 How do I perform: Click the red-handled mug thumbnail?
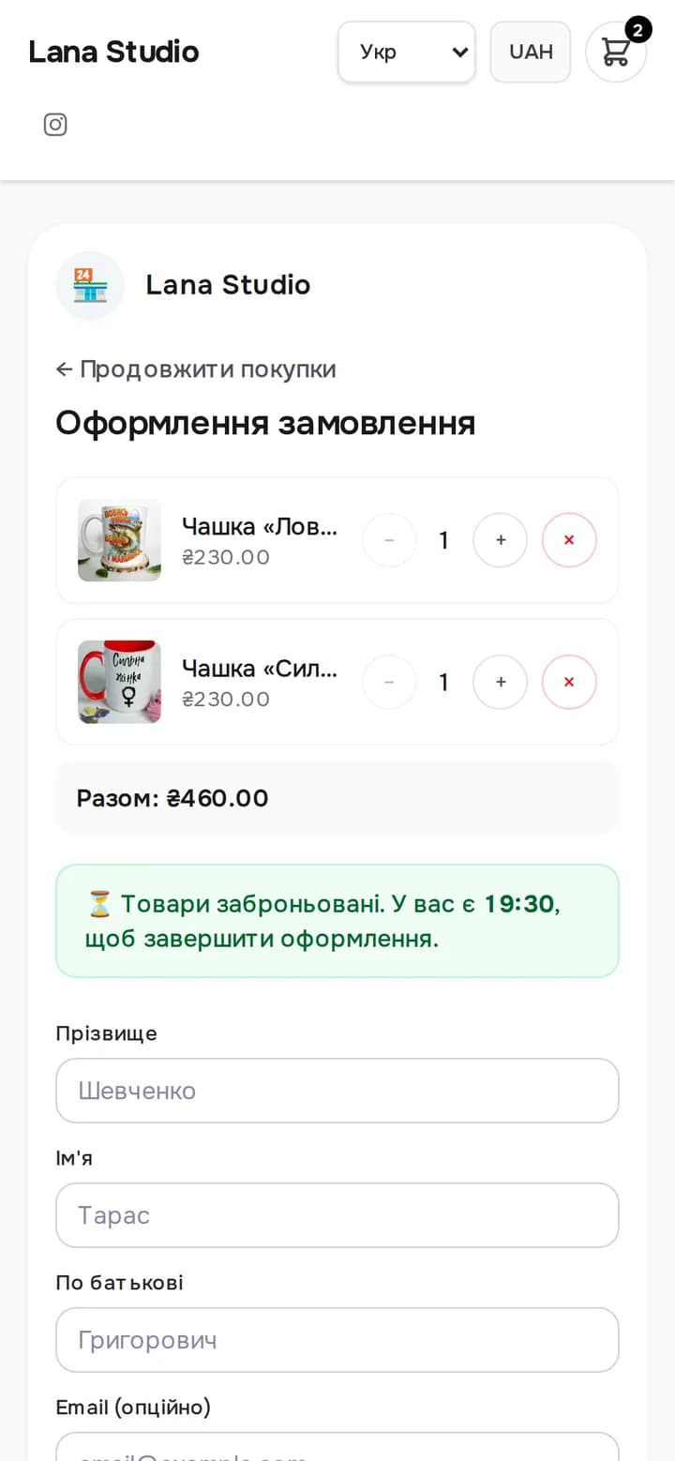click(x=119, y=682)
